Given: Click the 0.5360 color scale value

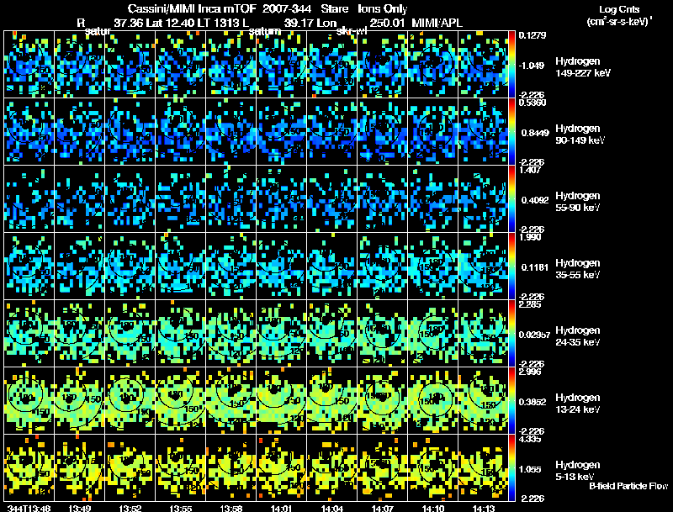Looking at the screenshot, I should (533, 103).
